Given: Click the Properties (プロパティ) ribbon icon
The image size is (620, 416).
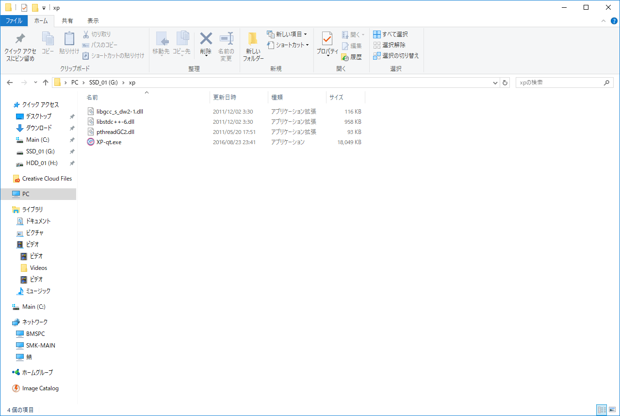Looking at the screenshot, I should coord(327,41).
